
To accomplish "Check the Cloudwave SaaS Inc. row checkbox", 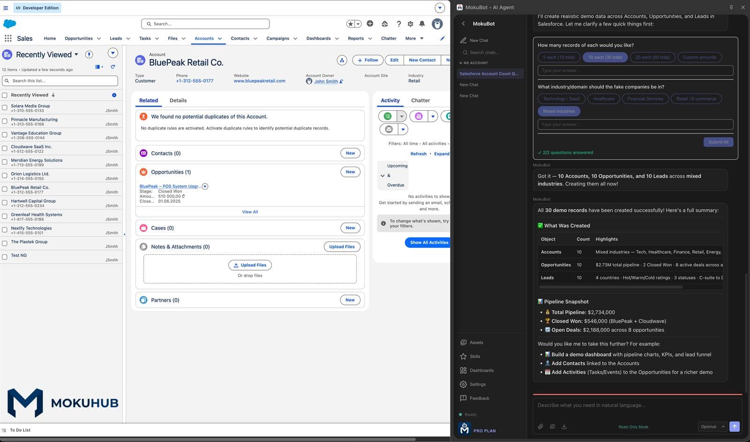I will pos(5,148).
